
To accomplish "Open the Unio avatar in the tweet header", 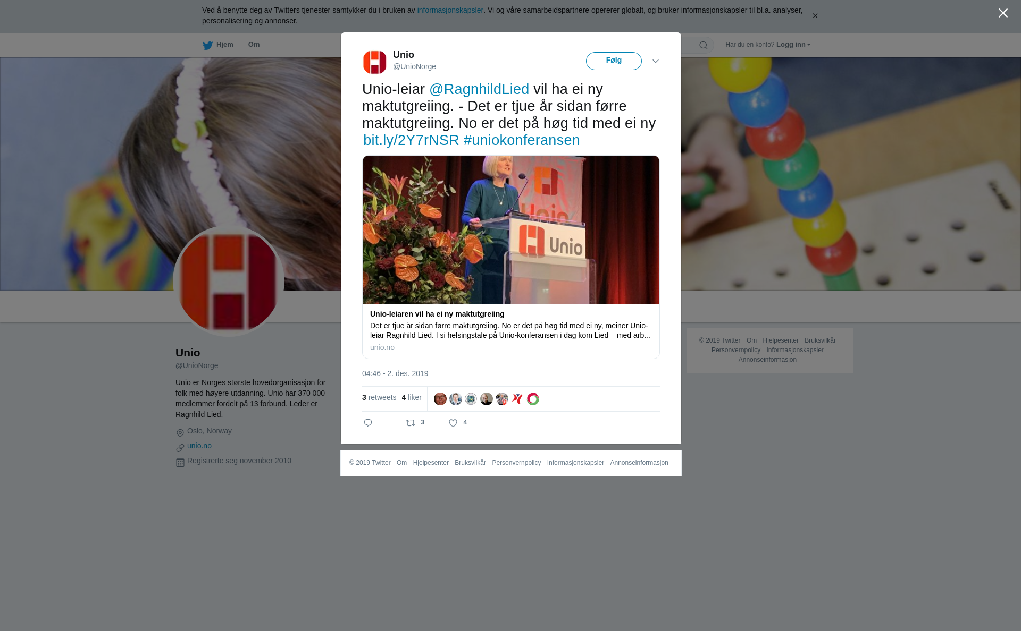I will pos(375,62).
